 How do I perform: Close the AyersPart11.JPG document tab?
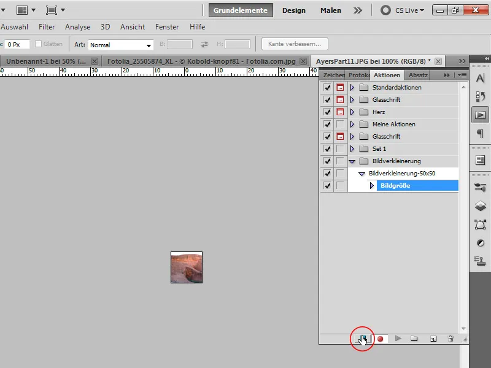(438, 61)
